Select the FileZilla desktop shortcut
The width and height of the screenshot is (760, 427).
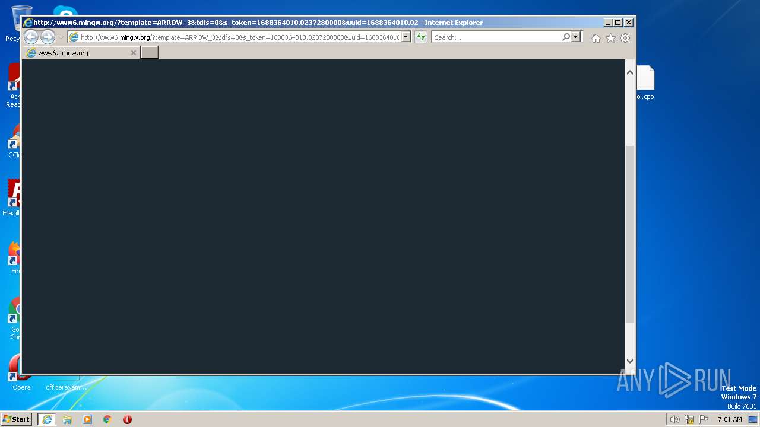pyautogui.click(x=12, y=197)
